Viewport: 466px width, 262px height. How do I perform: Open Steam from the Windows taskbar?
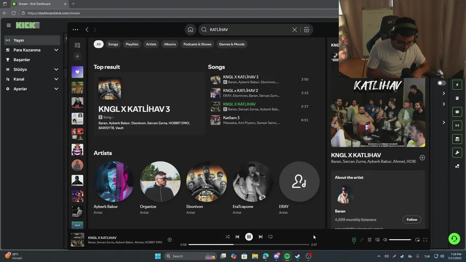click(x=297, y=256)
